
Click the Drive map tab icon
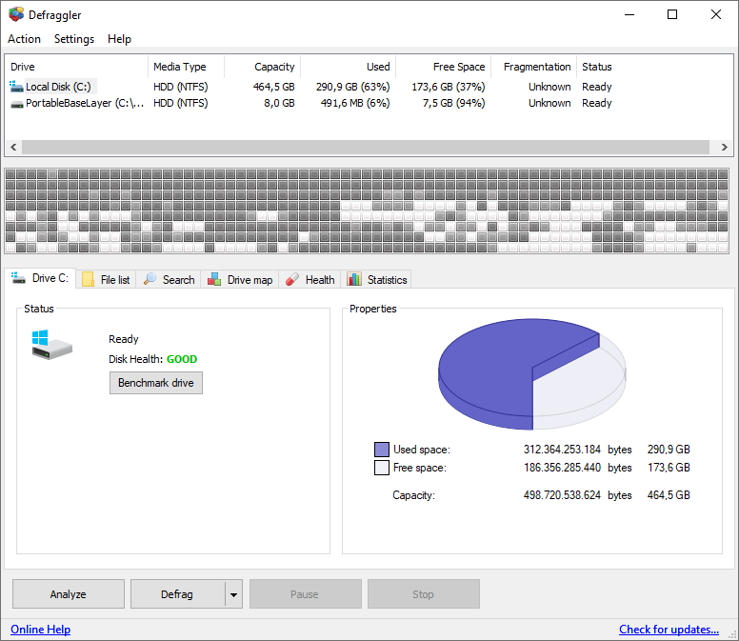coord(214,279)
